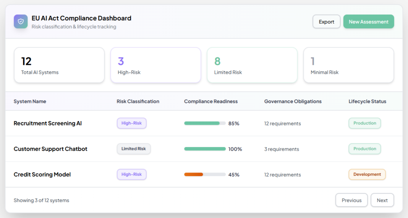Open the Minimal Risk summary card

348,65
